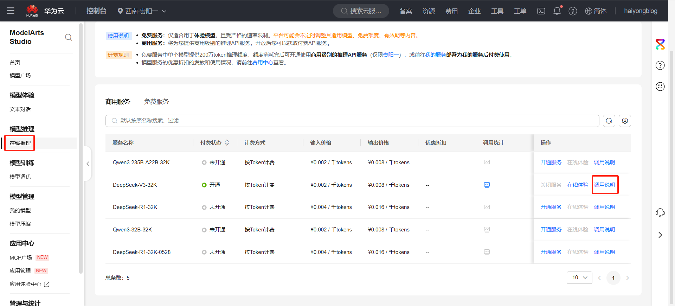Image resolution: width=675 pixels, height=306 pixels.
Task: Switch to 免费服务 tab
Action: 156,102
